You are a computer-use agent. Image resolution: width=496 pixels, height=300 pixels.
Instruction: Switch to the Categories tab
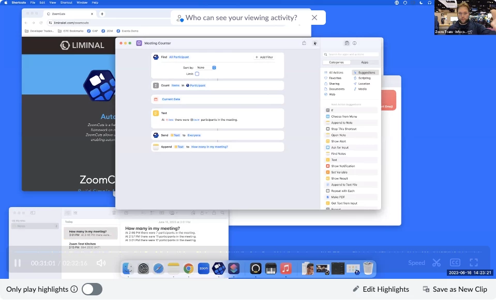(336, 62)
